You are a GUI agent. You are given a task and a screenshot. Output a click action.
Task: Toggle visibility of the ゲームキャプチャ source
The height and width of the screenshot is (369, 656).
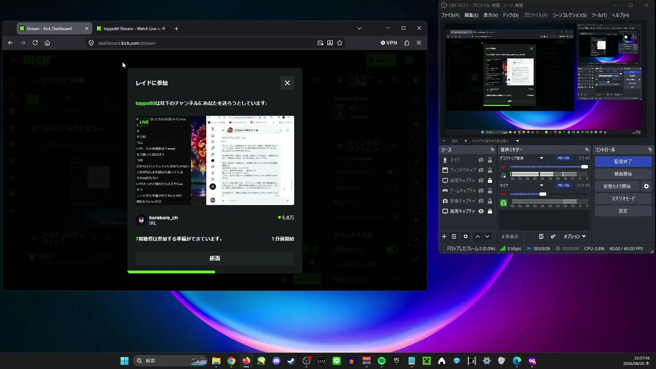pos(481,191)
